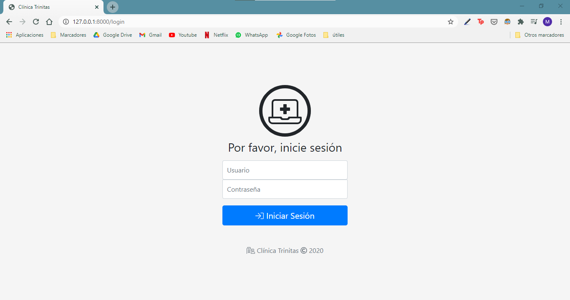Open the Google Fotos bookmark
The image size is (570, 300).
(296, 35)
